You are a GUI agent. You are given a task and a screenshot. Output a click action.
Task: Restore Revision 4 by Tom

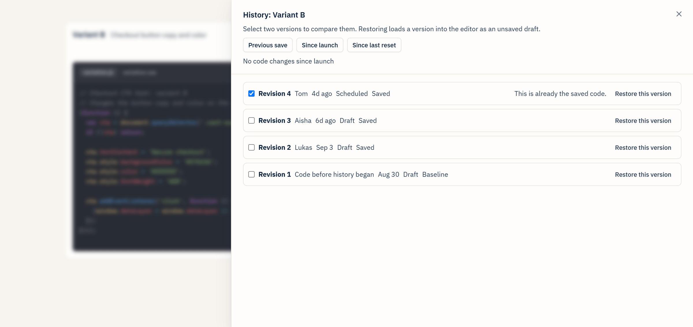pyautogui.click(x=643, y=94)
